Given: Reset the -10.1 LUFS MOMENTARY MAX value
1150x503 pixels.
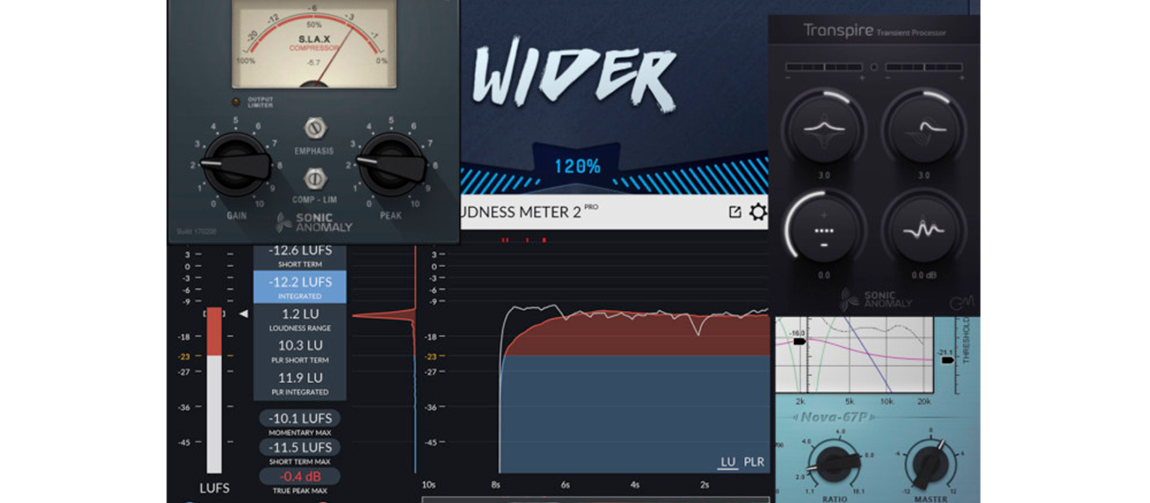Looking at the screenshot, I should point(299,418).
